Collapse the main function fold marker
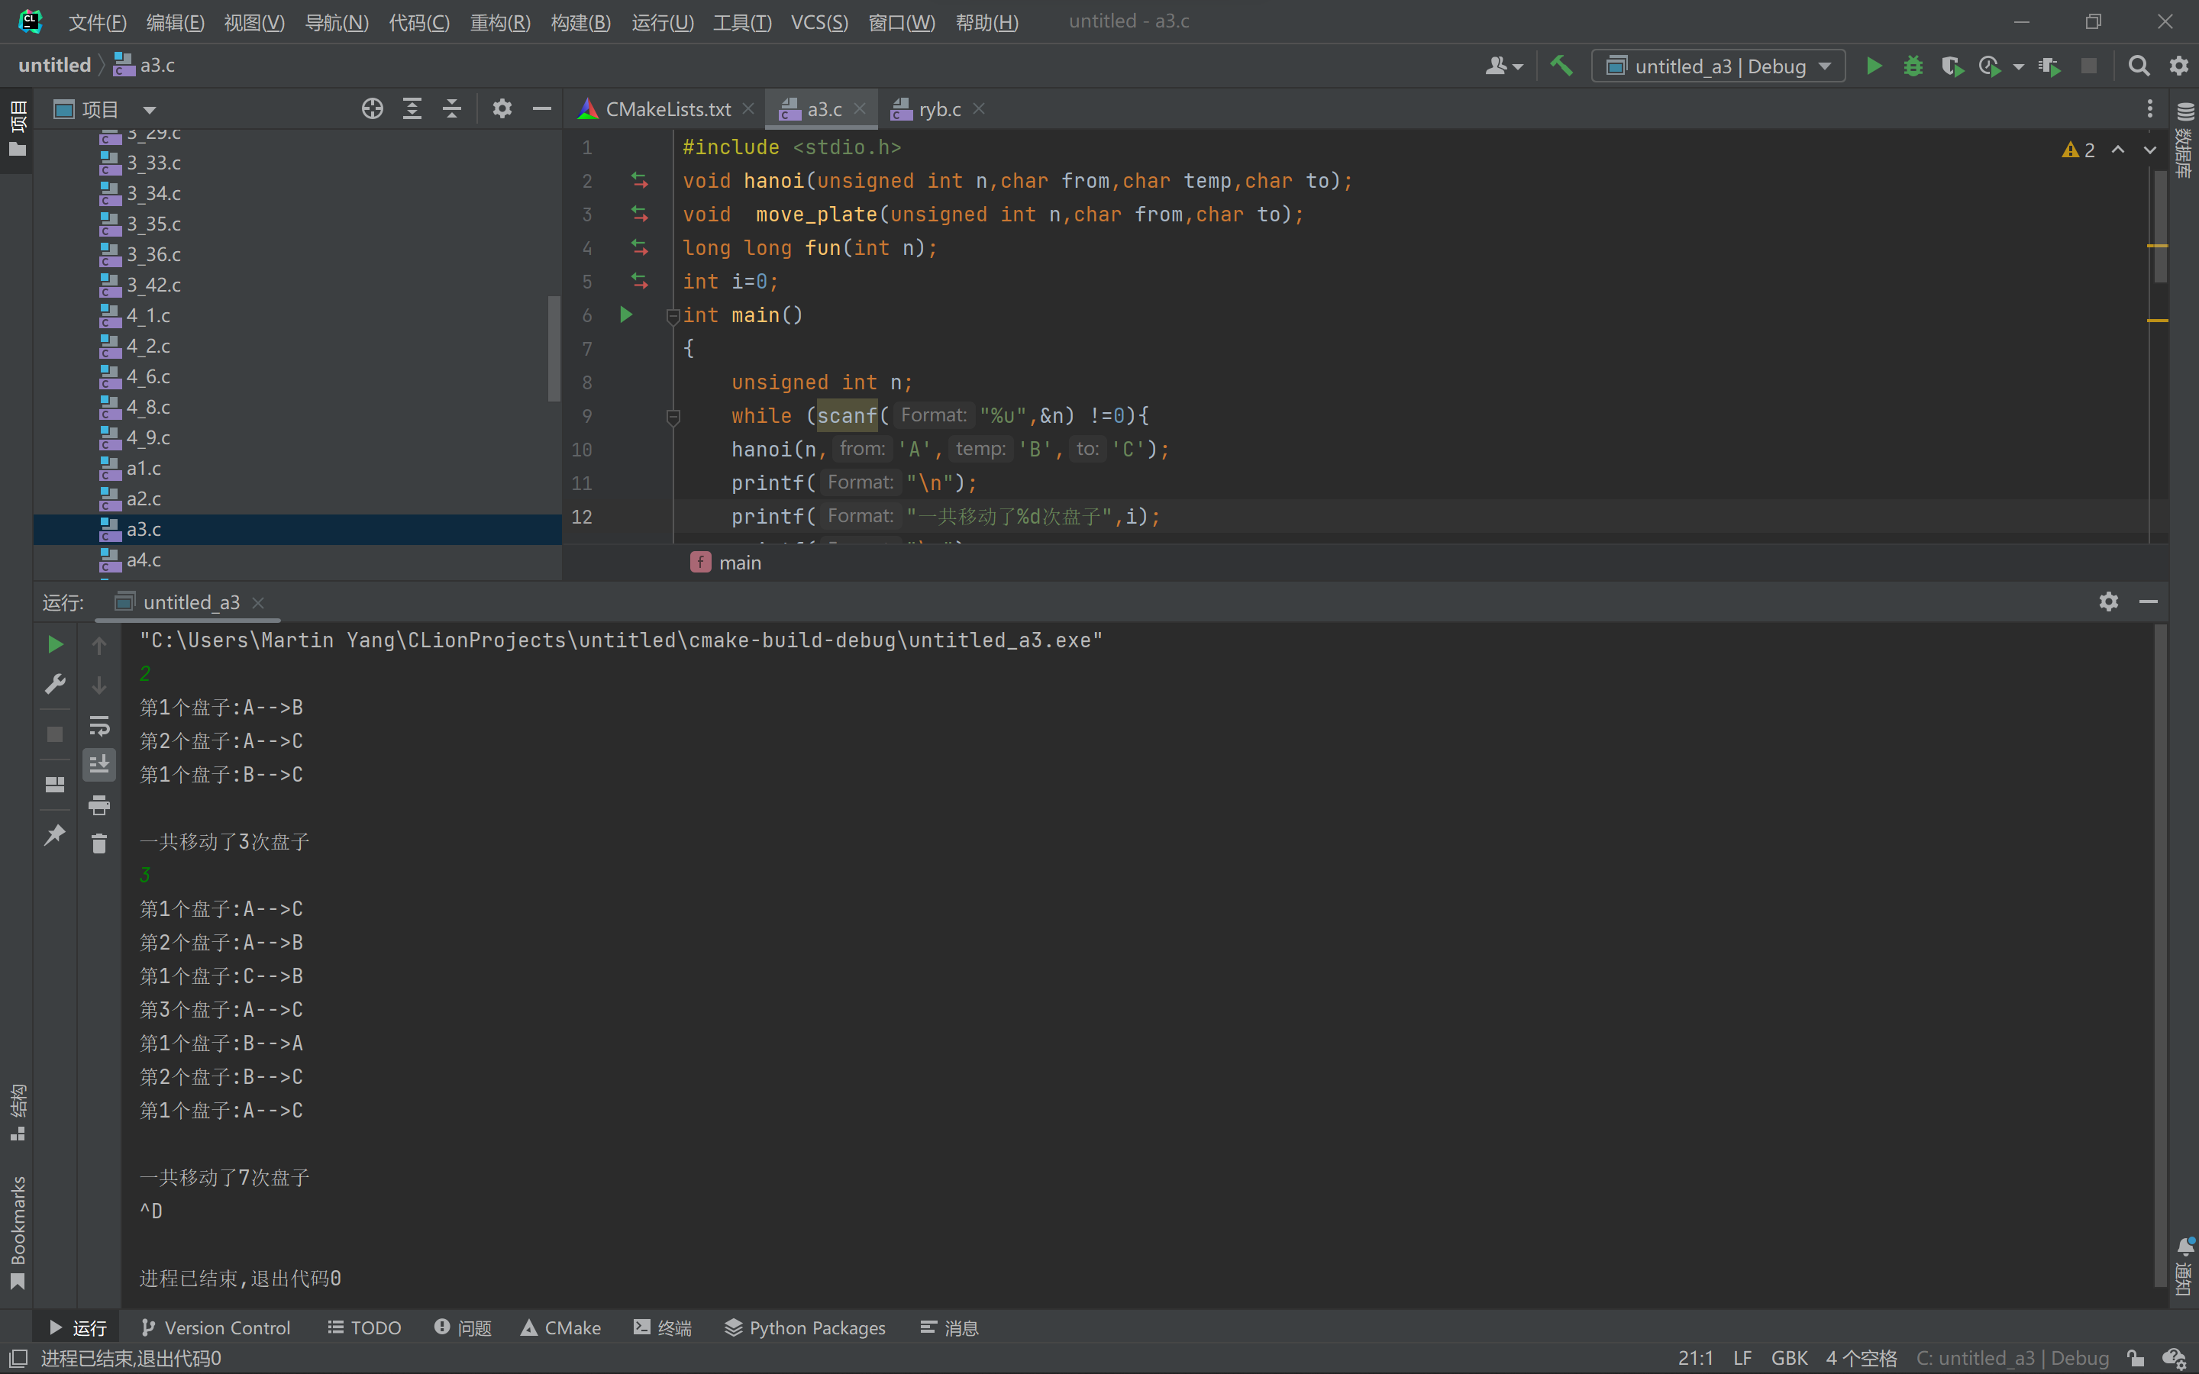The width and height of the screenshot is (2199, 1374). pyautogui.click(x=673, y=316)
